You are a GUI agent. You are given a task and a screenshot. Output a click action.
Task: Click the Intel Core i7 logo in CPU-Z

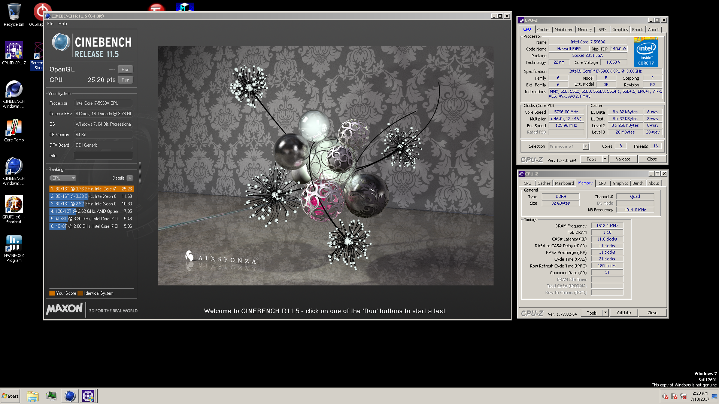[646, 52]
